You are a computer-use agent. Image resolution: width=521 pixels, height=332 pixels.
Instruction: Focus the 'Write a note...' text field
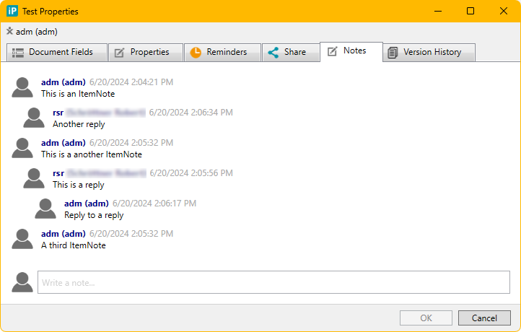(x=273, y=282)
